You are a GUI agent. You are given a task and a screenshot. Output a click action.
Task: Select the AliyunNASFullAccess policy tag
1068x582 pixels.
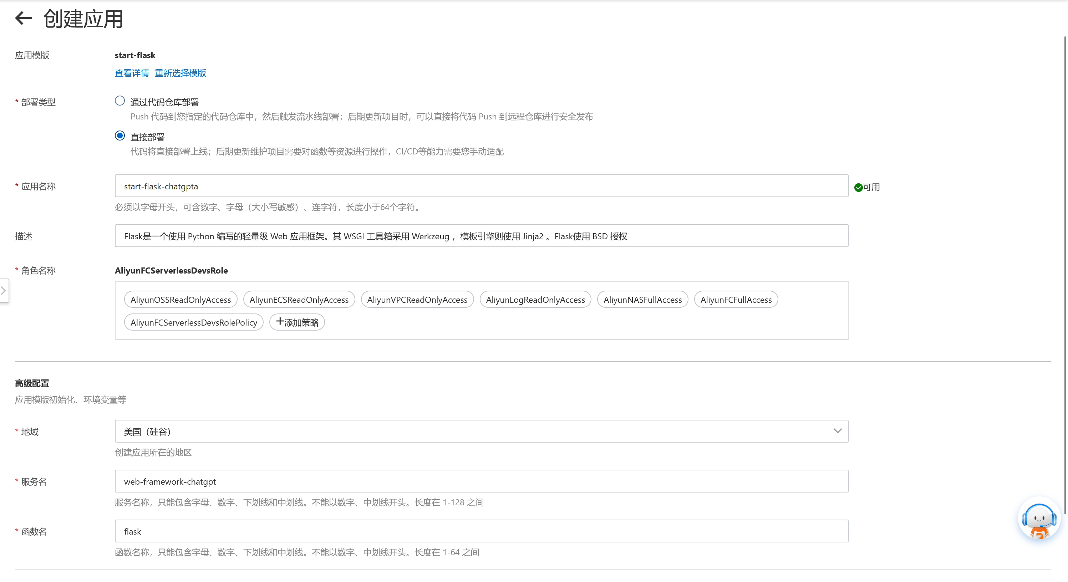642,299
